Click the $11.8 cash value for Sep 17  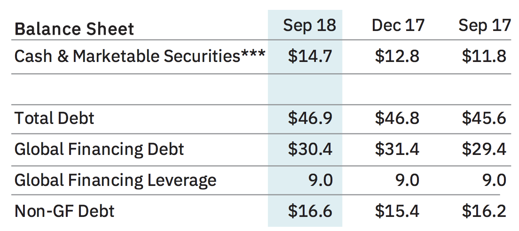(x=484, y=56)
